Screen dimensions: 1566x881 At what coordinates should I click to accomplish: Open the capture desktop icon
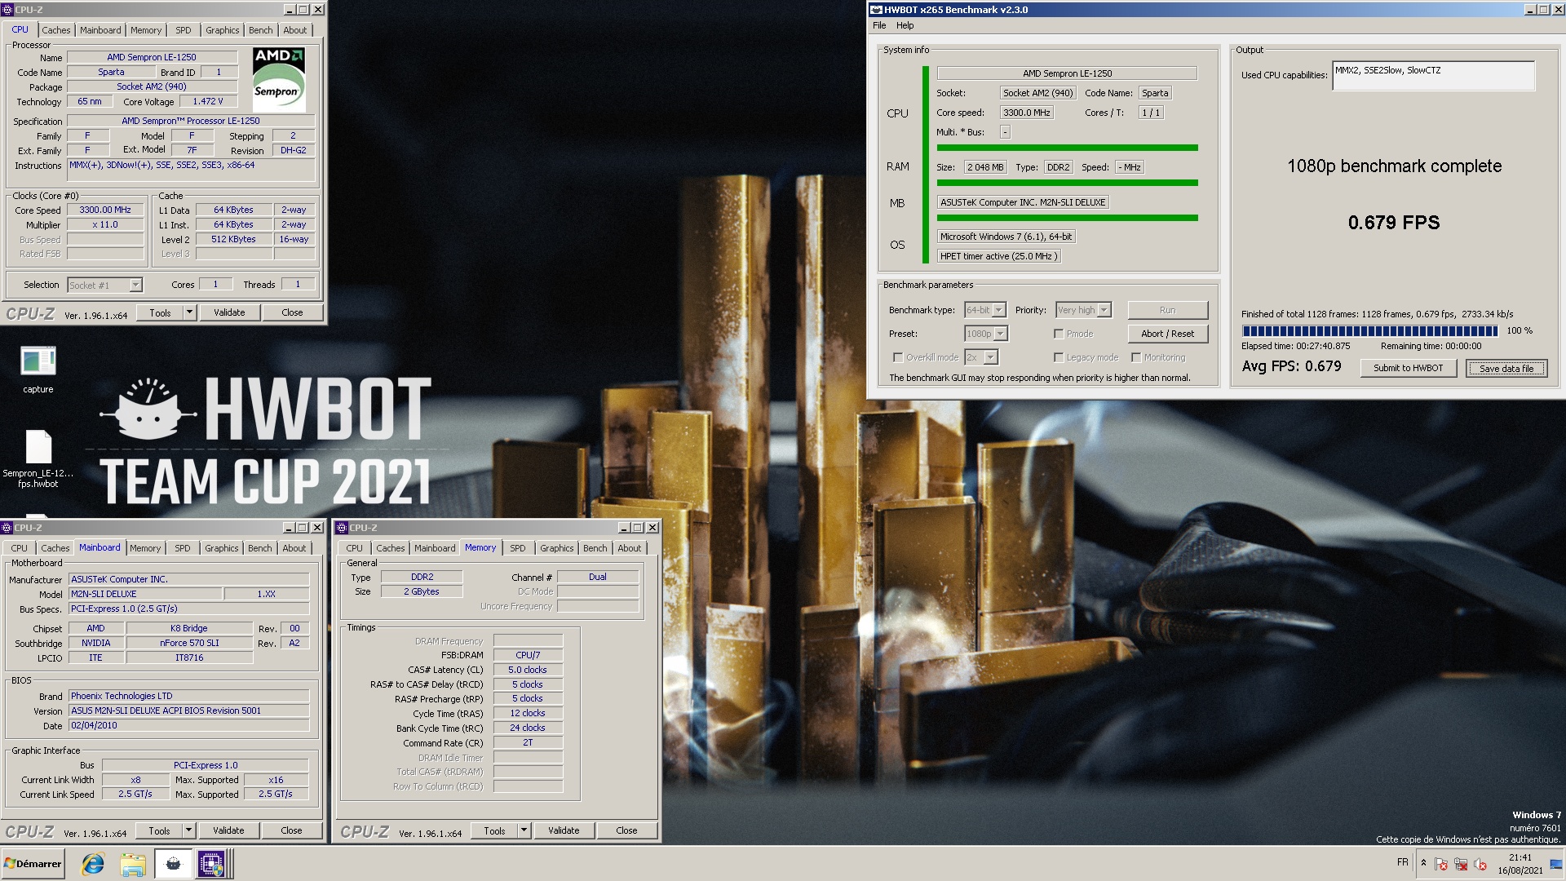[38, 369]
